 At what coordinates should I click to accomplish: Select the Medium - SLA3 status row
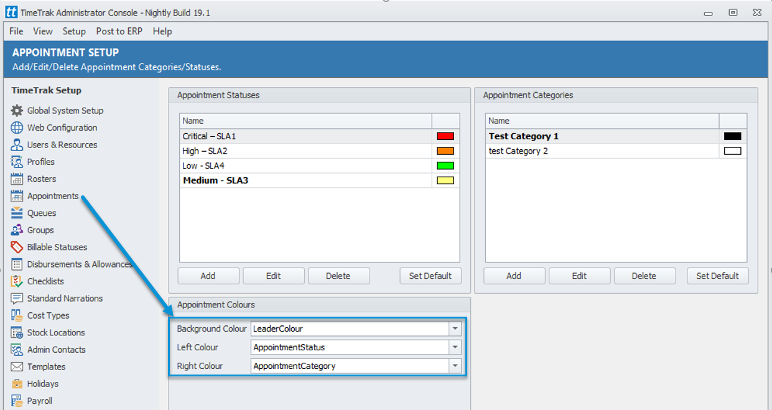point(320,181)
